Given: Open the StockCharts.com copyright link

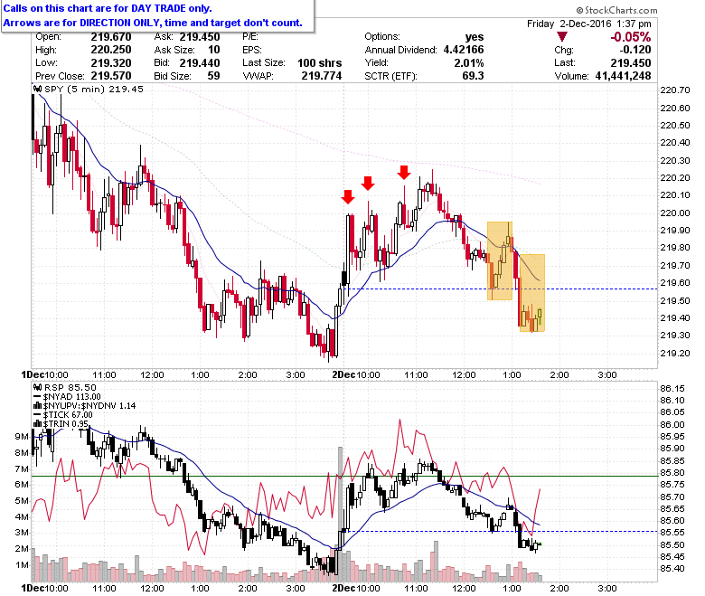Looking at the screenshot, I should (x=616, y=10).
